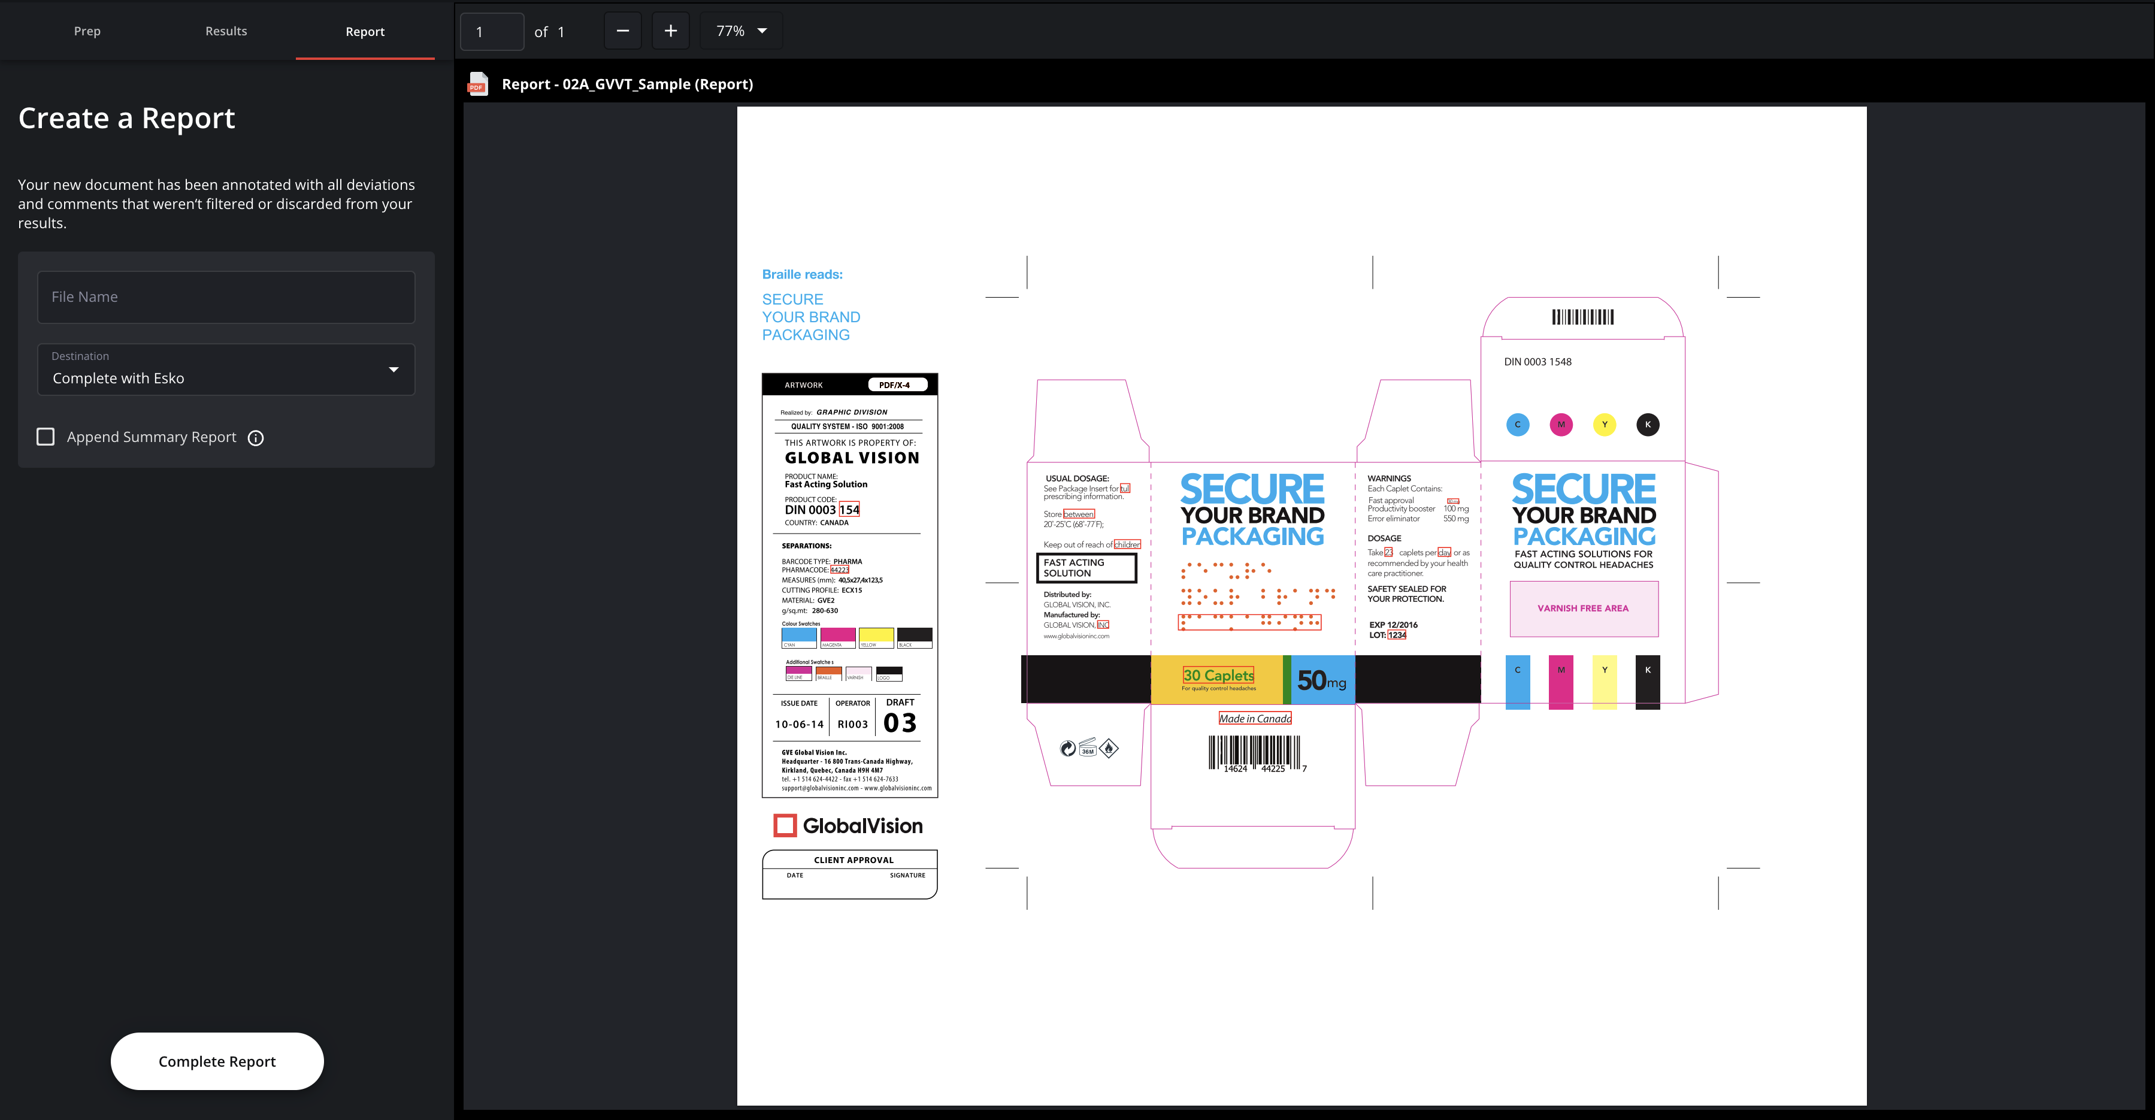Screen dimensions: 2155x1120
Task: Open the 77% zoom level dropdown
Action: 741,31
